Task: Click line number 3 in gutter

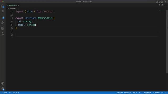Action: click(12, 18)
